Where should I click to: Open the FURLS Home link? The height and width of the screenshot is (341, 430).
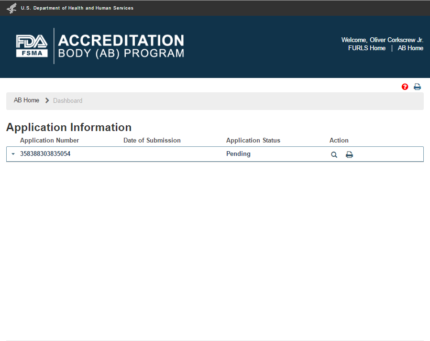pos(367,48)
